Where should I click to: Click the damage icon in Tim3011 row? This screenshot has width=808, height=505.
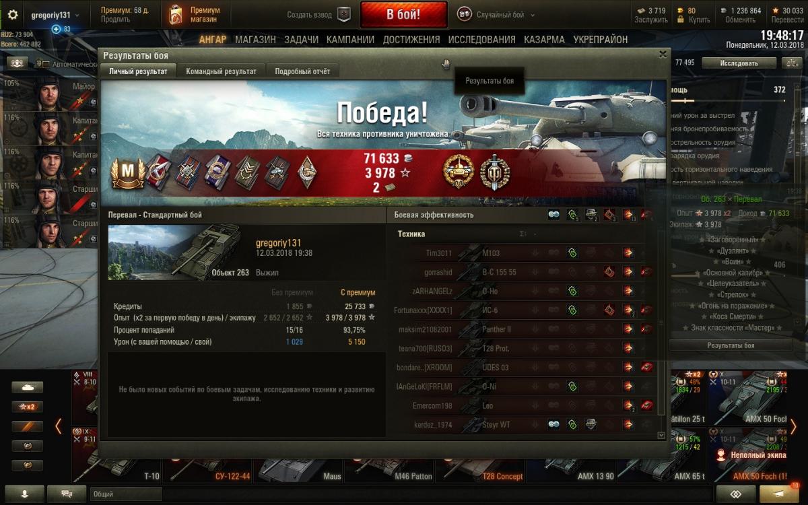pyautogui.click(x=628, y=253)
